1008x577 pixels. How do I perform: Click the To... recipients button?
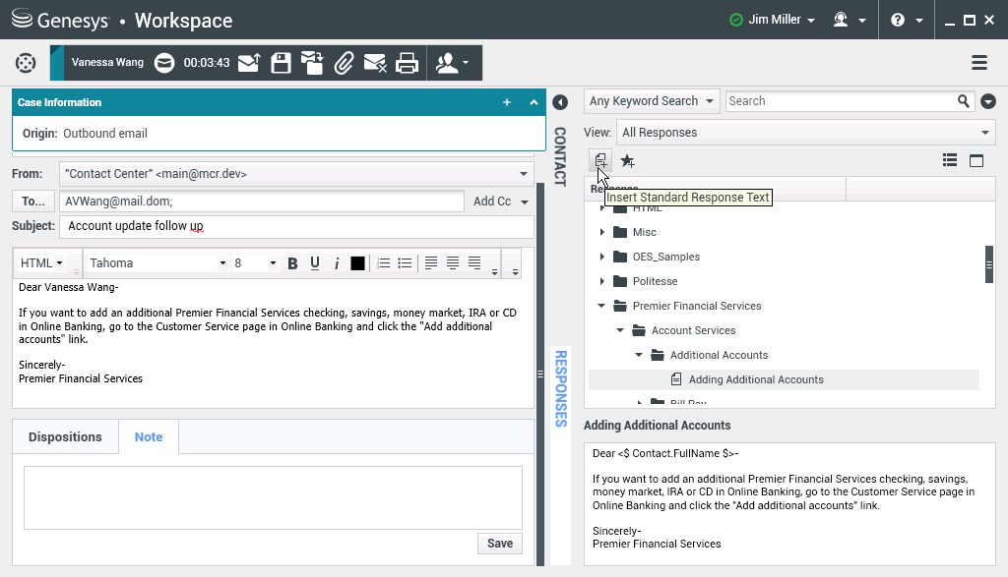(32, 202)
